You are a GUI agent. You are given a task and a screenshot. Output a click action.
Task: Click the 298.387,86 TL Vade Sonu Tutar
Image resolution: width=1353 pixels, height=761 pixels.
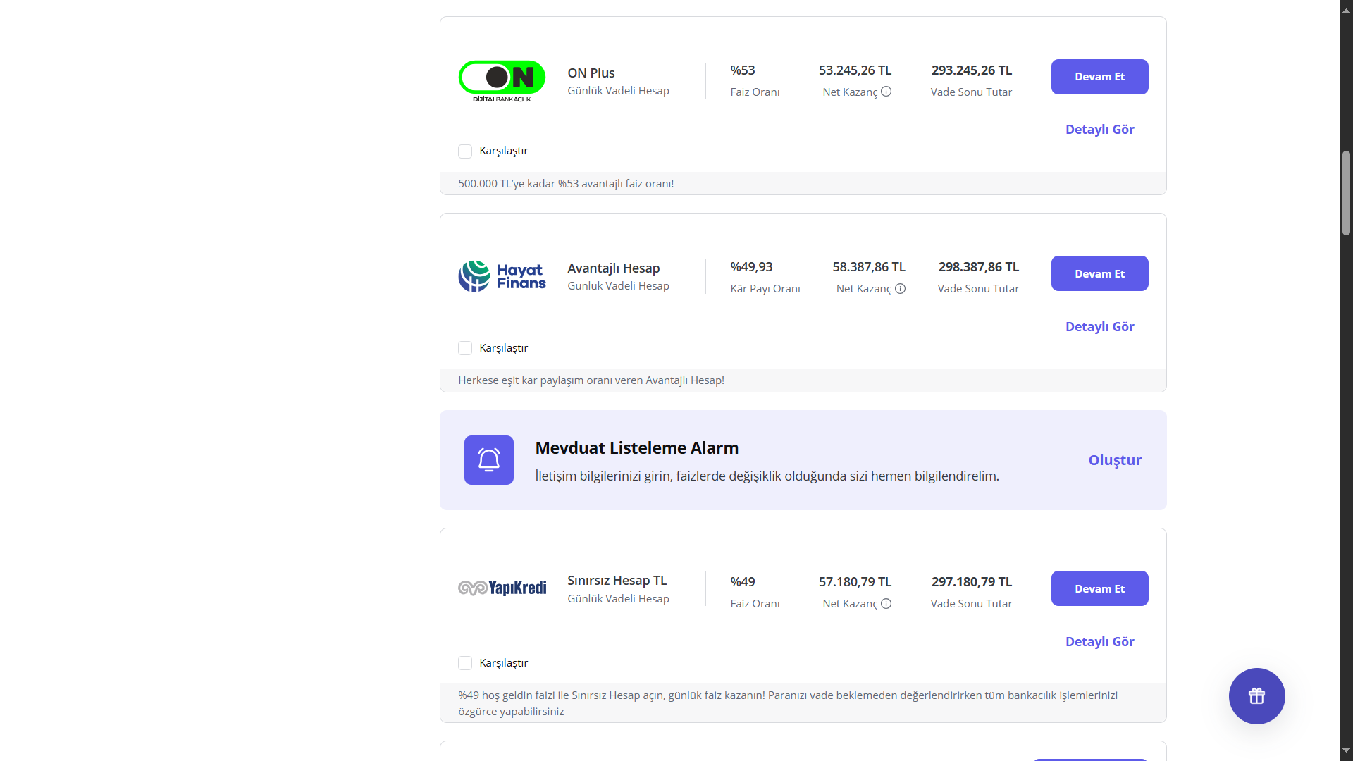[x=978, y=267]
